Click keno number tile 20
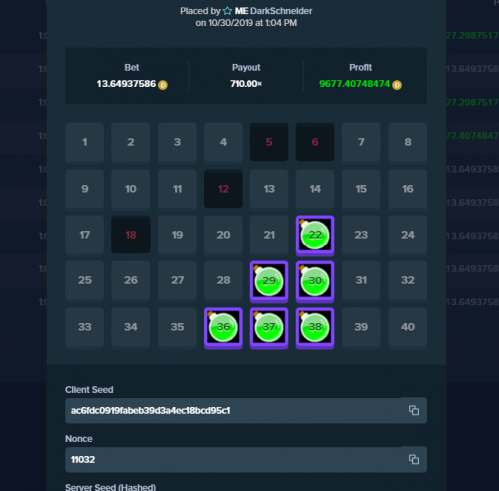Screen dimensions: 499x491 point(223,235)
